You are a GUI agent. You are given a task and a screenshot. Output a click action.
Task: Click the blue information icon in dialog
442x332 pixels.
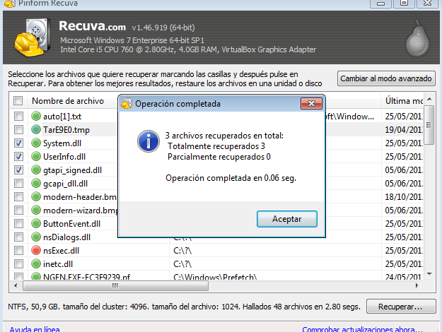pos(149,141)
